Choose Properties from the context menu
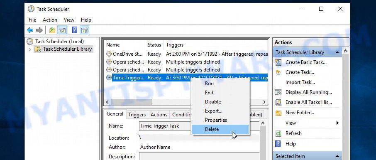This screenshot has height=160, width=376. (220, 120)
